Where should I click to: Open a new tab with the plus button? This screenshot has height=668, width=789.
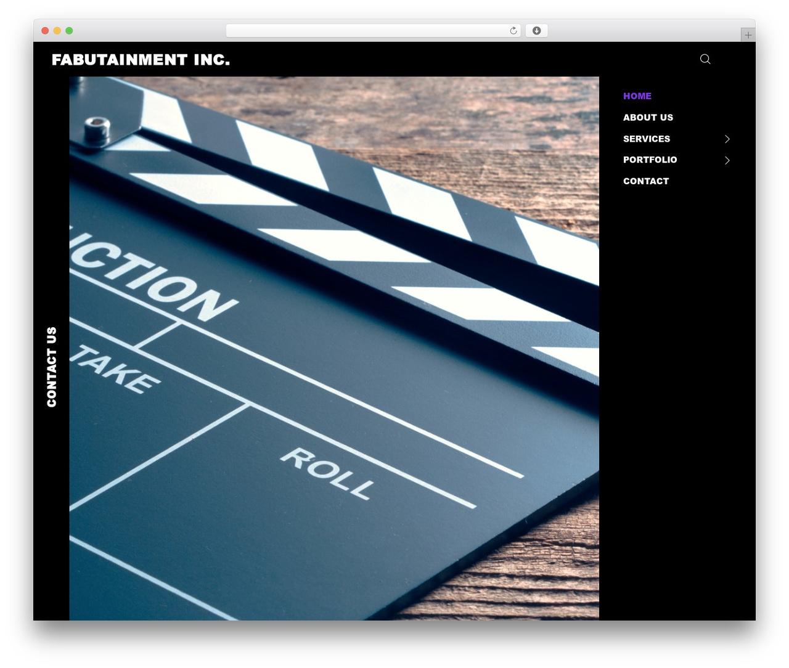click(748, 35)
